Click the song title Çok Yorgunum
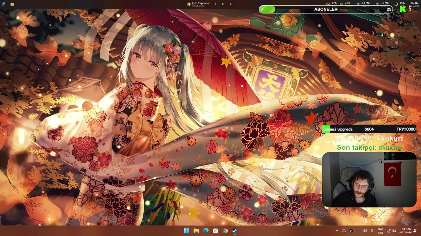Screen dimensions: 421x236 click(x=201, y=3)
